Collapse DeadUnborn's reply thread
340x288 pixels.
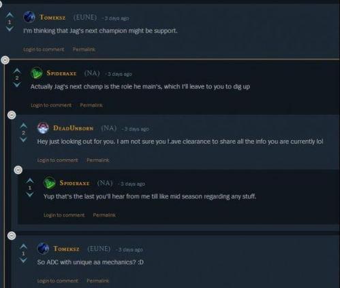12,115
